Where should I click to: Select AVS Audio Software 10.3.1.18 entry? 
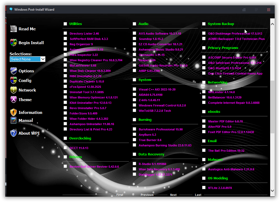(160, 34)
